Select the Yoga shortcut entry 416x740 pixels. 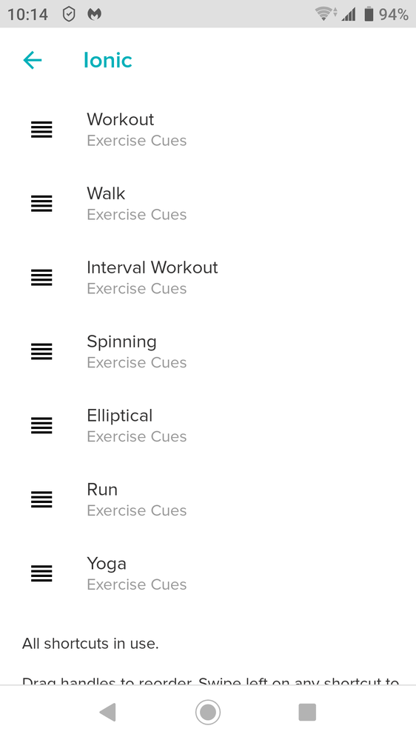point(208,574)
